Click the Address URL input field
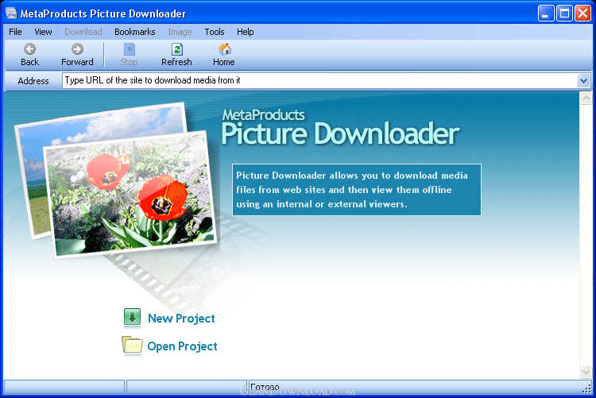Screen dimensions: 596x398 point(320,80)
